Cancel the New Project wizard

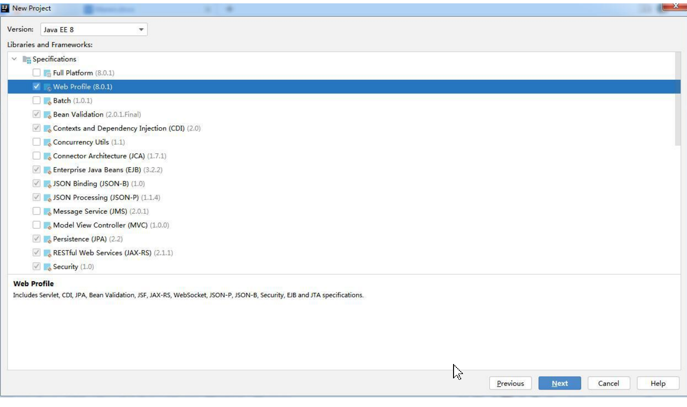point(609,384)
